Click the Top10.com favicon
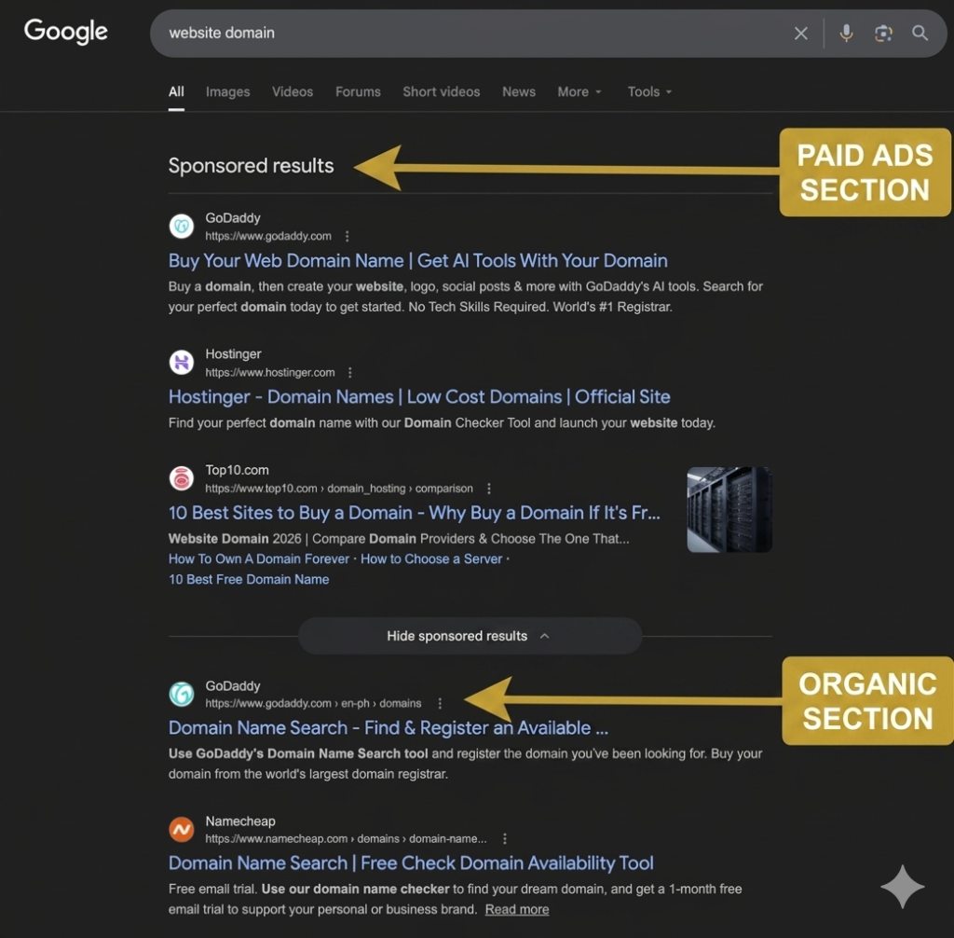Image resolution: width=954 pixels, height=938 pixels. click(x=182, y=478)
